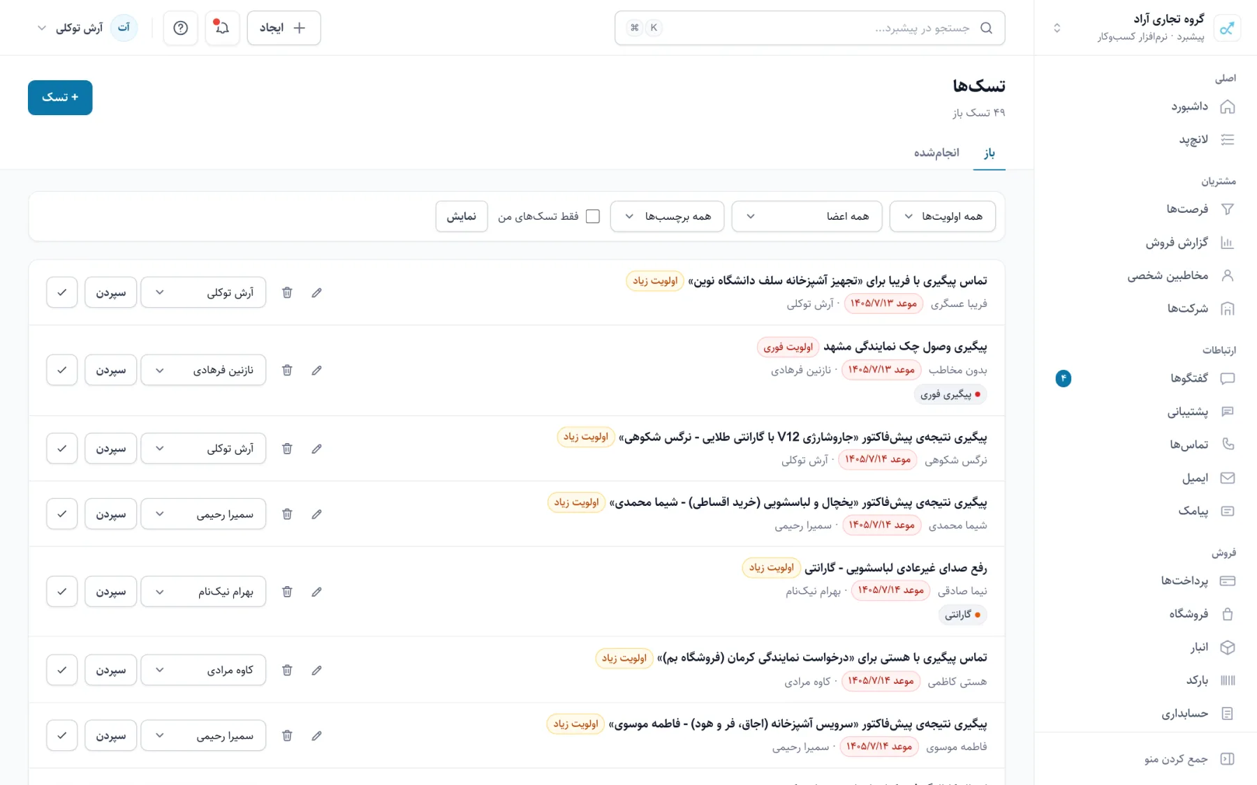Click «سپردن» for the نازنین فرهادی task
1257x785 pixels.
111,371
